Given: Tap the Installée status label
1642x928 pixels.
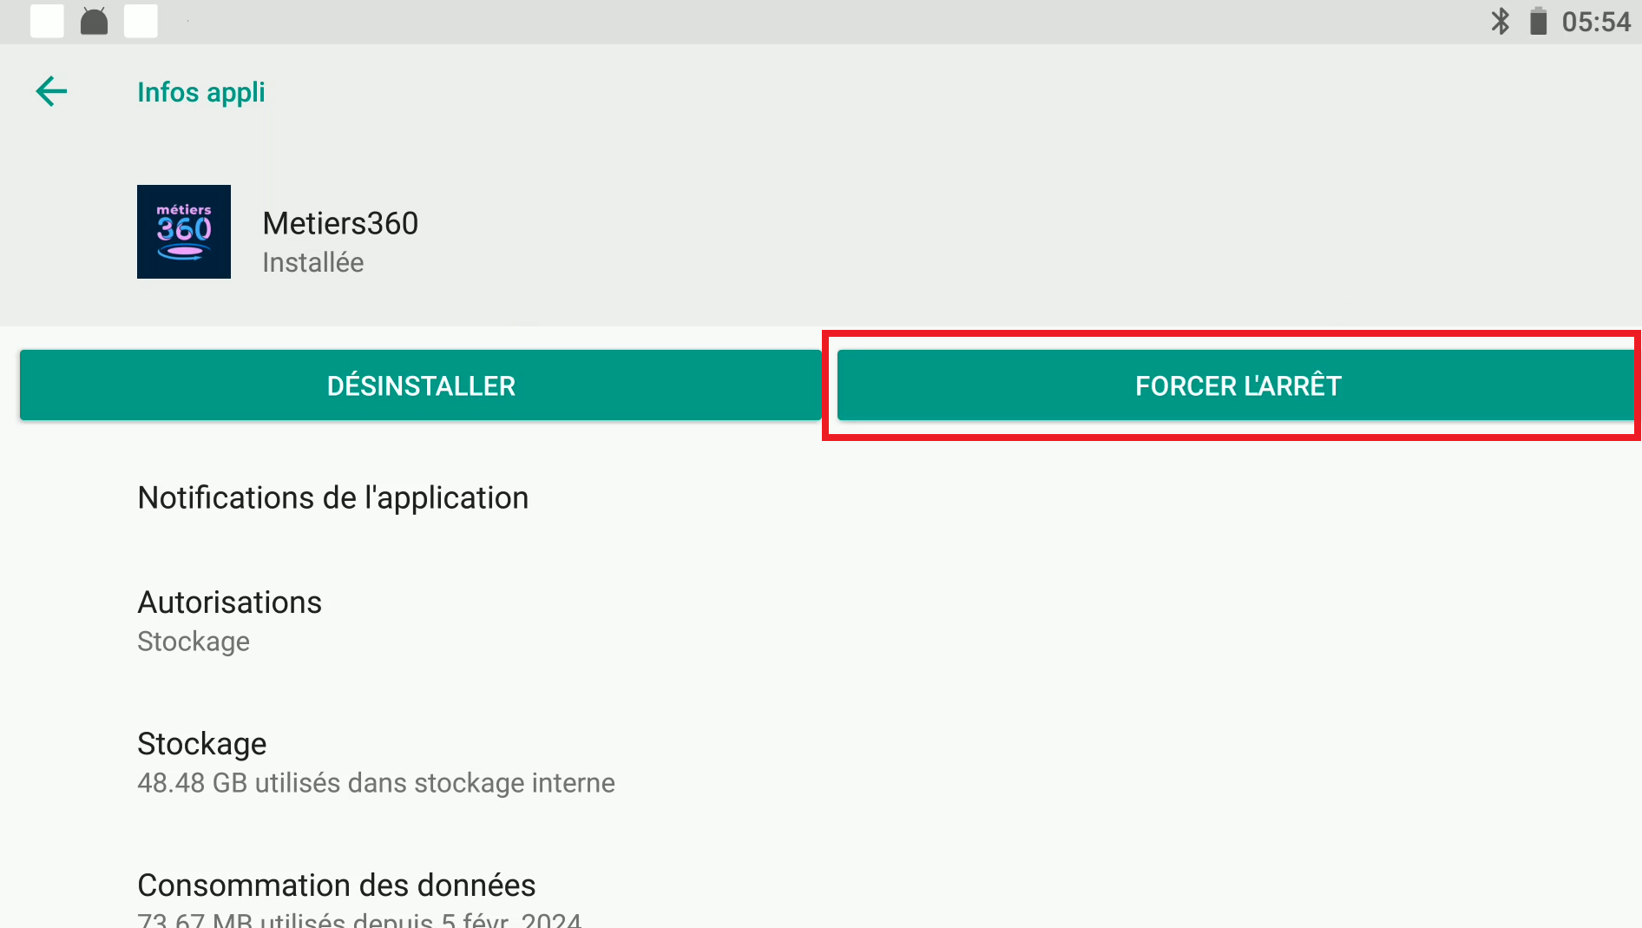Looking at the screenshot, I should (313, 262).
